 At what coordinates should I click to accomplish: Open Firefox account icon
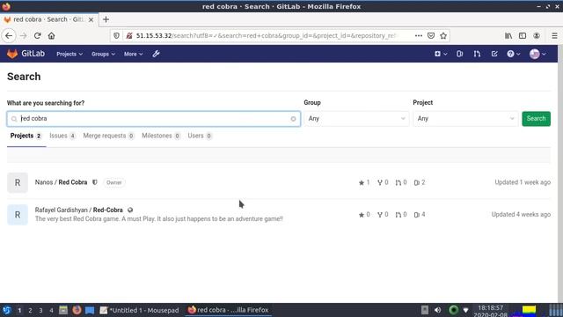tap(537, 35)
